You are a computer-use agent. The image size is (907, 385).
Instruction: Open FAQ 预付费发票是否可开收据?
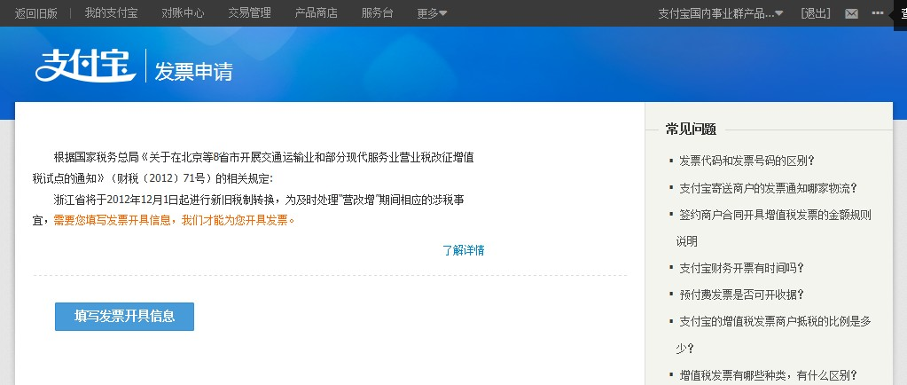(x=741, y=295)
